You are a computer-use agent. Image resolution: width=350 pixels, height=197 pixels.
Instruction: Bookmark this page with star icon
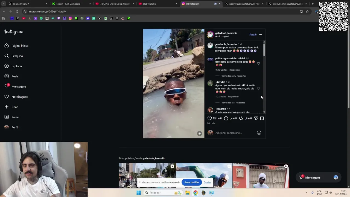click(x=307, y=11)
